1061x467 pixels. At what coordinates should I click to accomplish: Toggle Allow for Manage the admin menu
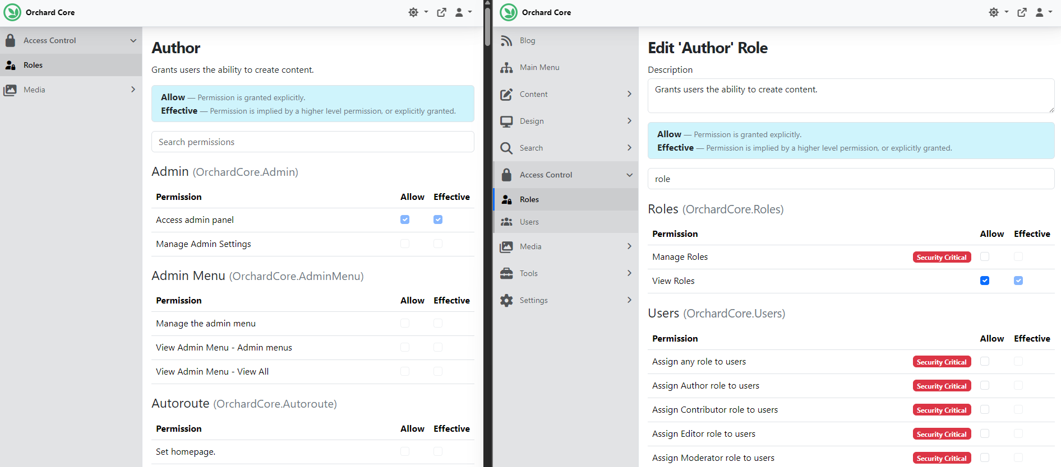coord(405,323)
